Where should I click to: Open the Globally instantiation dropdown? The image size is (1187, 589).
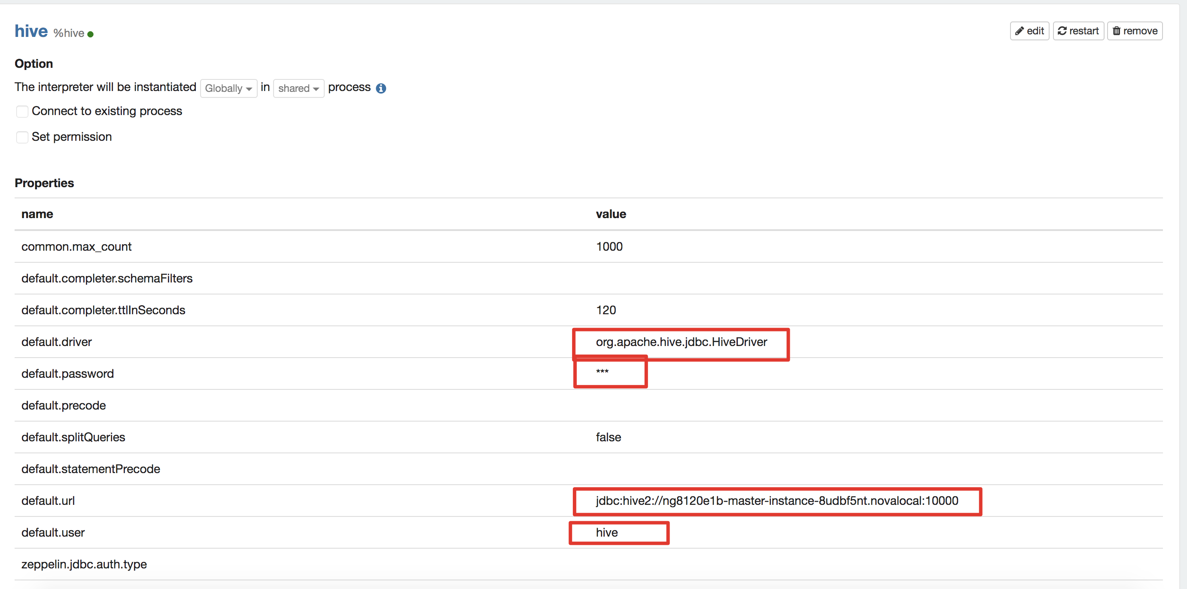click(228, 88)
